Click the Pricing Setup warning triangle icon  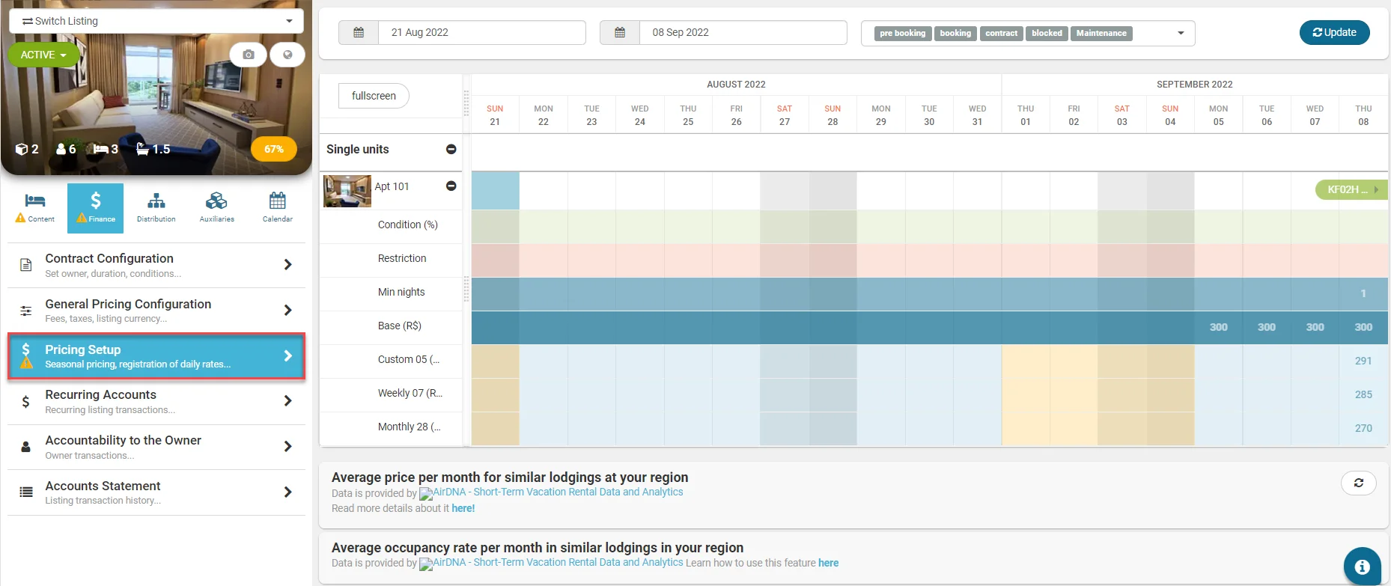(x=27, y=363)
